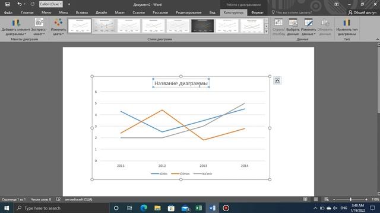The width and height of the screenshot is (380, 213).
Task: Switch to the Ссылки tab
Action: pos(138,12)
